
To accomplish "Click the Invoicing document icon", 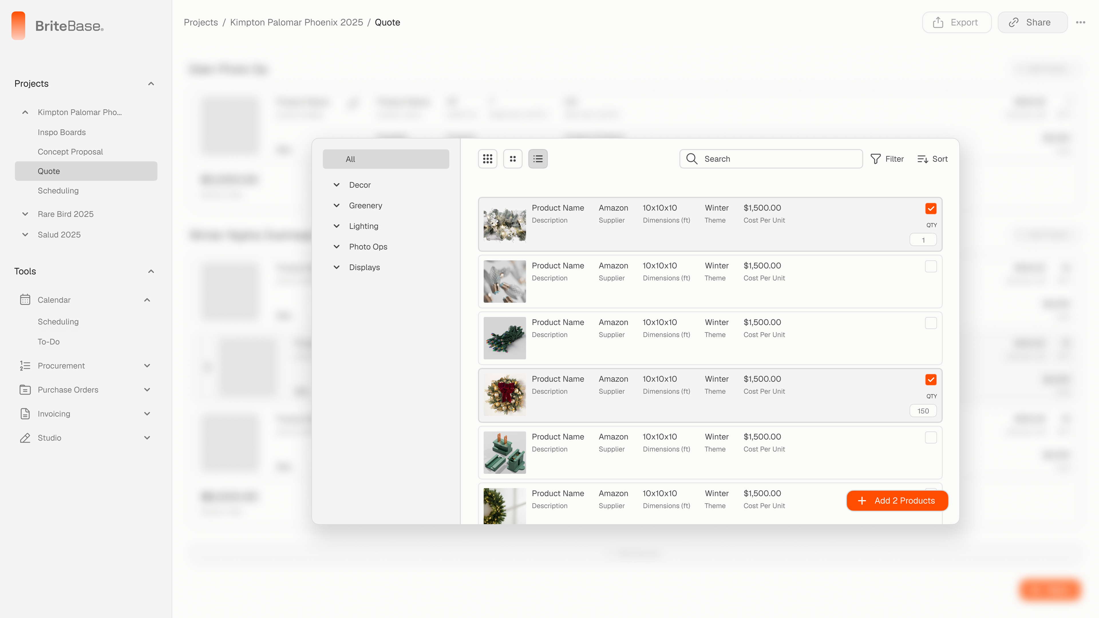I will 25,414.
